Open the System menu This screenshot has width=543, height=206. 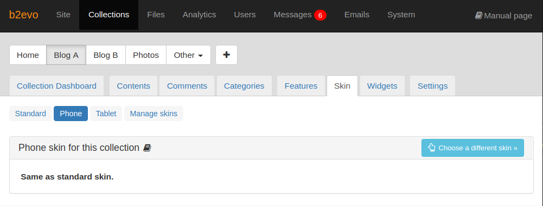[x=401, y=15]
